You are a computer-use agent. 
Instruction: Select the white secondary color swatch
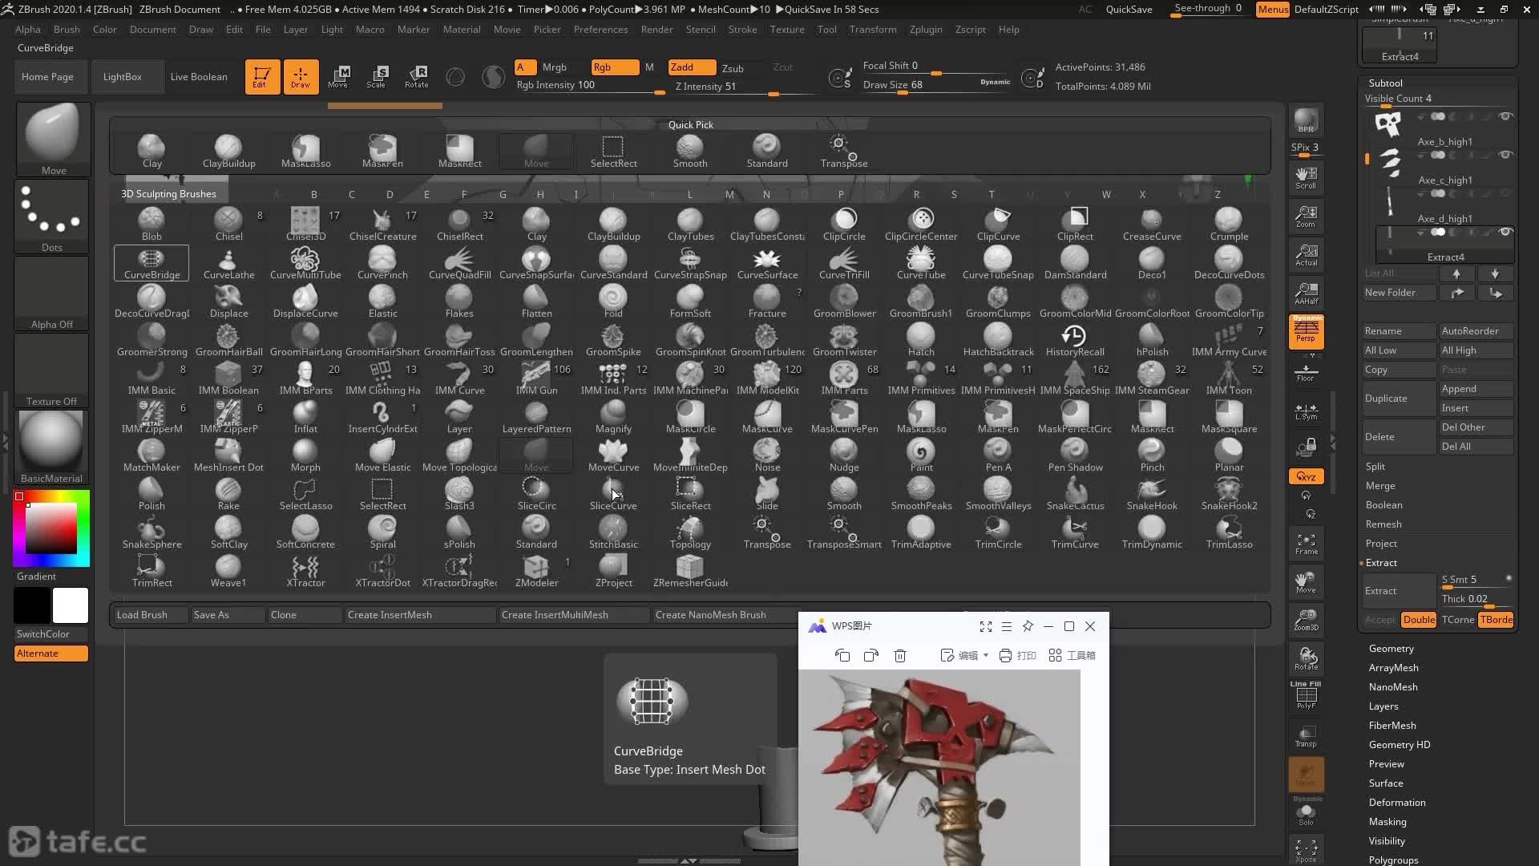click(x=71, y=605)
